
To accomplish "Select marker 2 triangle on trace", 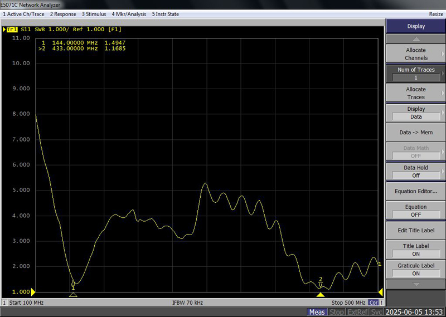I will [x=321, y=285].
